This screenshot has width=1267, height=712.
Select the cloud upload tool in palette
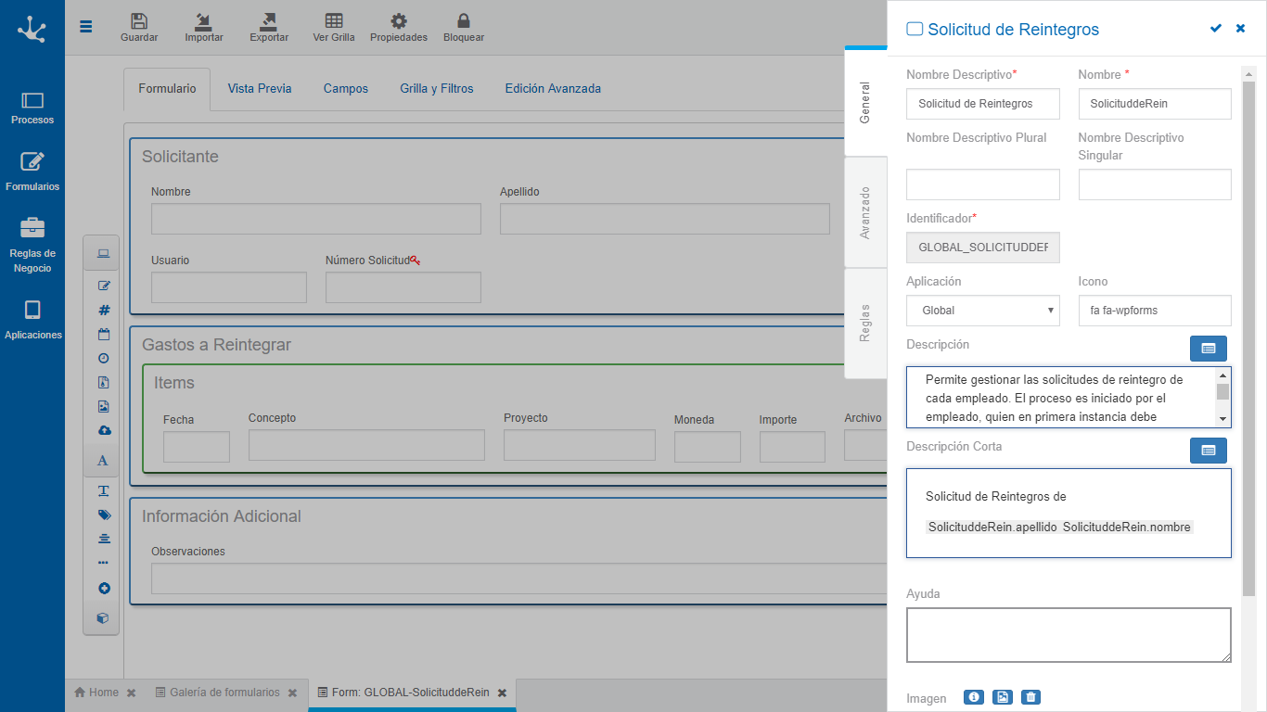click(x=103, y=430)
